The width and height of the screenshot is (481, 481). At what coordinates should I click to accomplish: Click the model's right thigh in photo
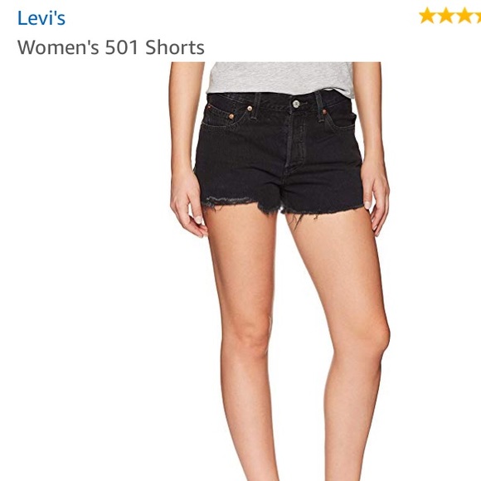point(242,270)
